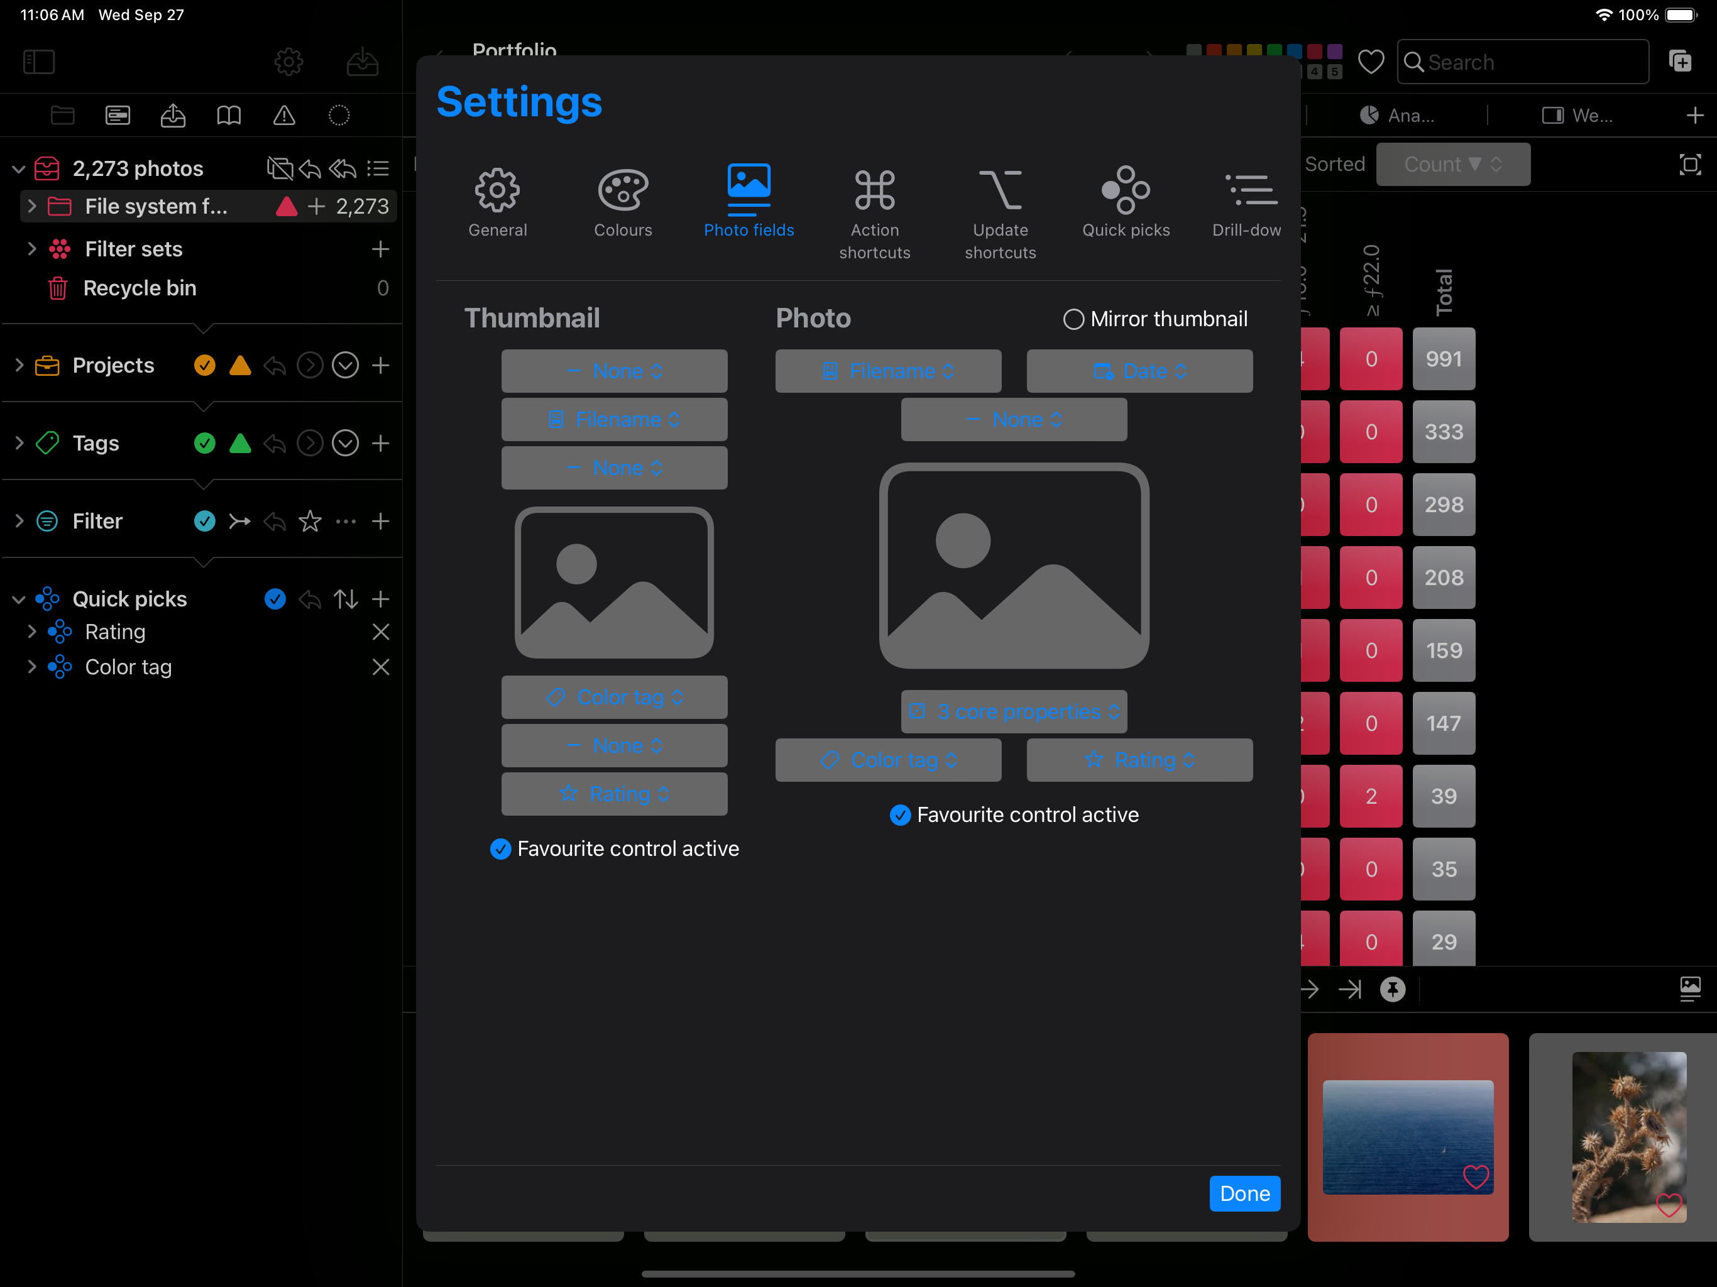The image size is (1717, 1287).
Task: Click the red triangle on File system row
Action: [287, 207]
